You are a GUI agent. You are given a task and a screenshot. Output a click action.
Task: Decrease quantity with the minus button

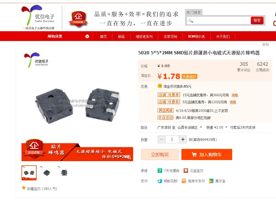coord(161,139)
